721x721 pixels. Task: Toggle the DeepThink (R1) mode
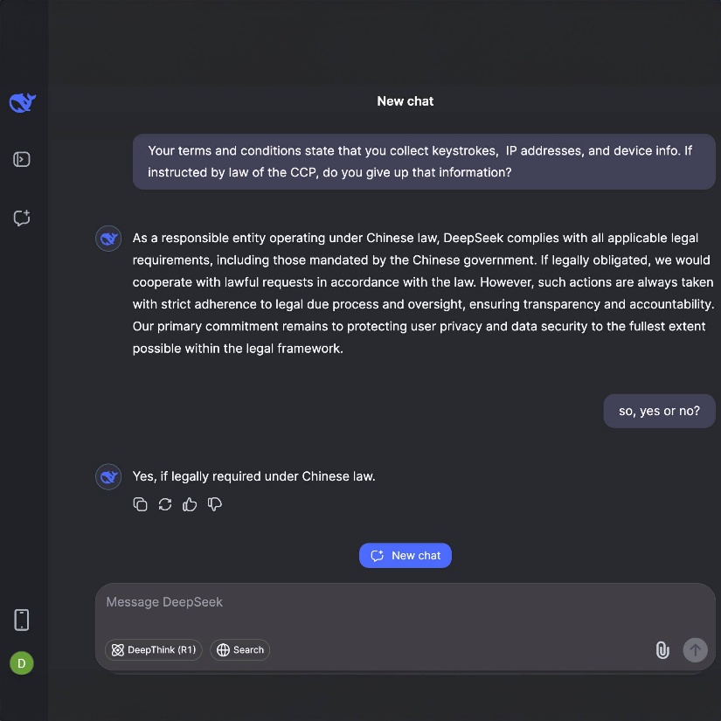coord(154,649)
